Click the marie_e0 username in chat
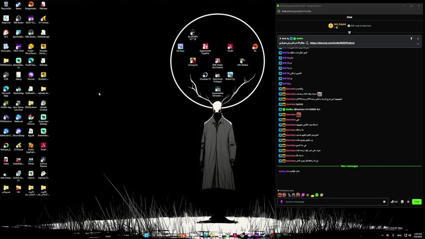 click(x=284, y=171)
